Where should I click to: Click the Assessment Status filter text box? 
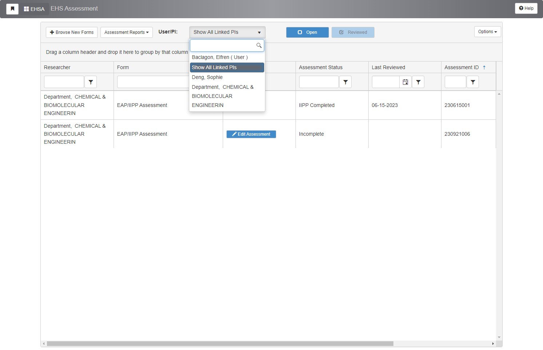click(x=319, y=82)
